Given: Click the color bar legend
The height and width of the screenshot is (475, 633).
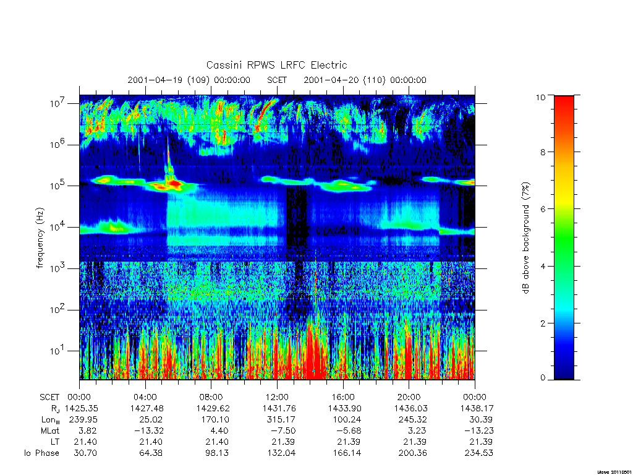Looking at the screenshot, I should (x=564, y=237).
